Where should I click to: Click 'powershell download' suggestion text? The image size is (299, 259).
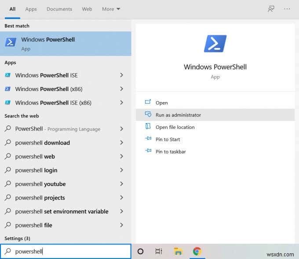click(x=43, y=142)
